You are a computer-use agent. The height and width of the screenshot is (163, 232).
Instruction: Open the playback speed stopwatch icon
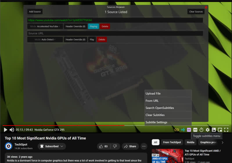202,130
